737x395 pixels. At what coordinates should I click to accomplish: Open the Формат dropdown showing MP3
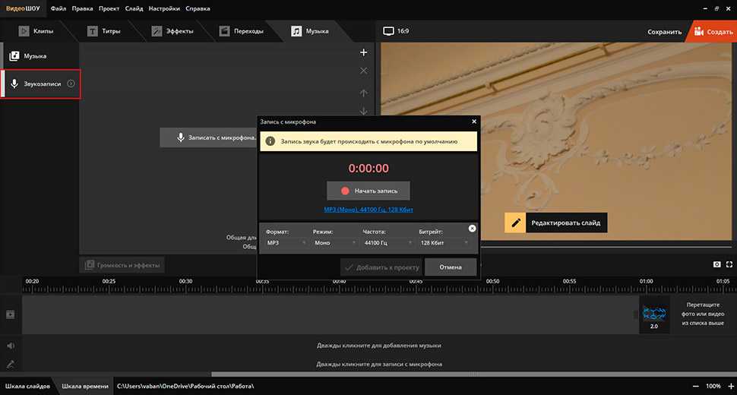click(283, 243)
